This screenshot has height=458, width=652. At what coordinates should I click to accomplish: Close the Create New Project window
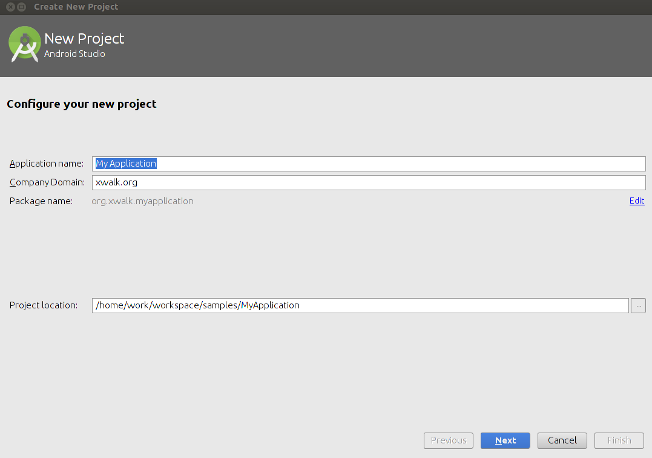tap(10, 7)
